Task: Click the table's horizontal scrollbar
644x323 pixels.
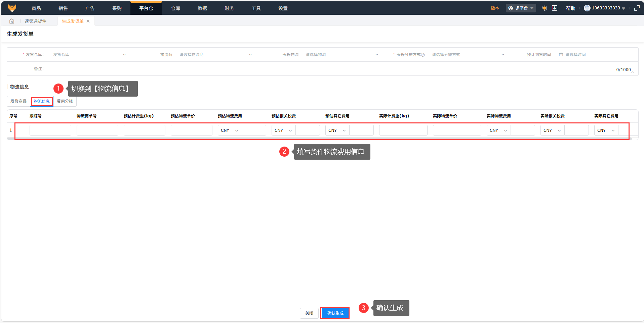Action: coord(319,139)
